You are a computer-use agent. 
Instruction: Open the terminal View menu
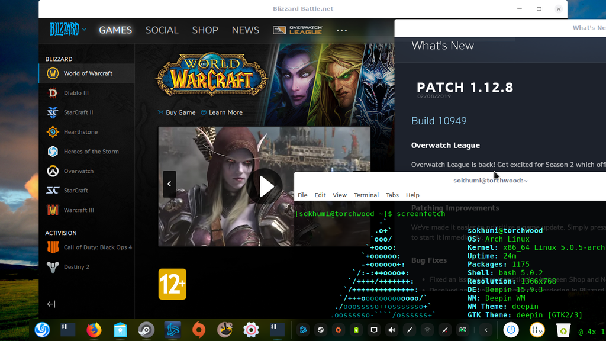point(340,195)
